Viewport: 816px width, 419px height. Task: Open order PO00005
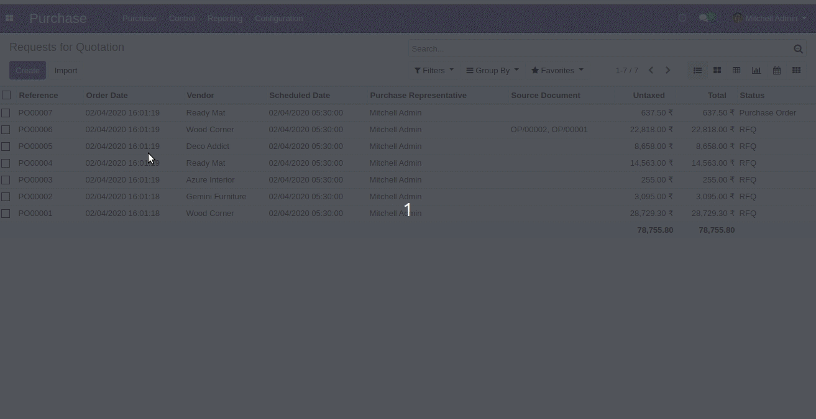[35, 146]
